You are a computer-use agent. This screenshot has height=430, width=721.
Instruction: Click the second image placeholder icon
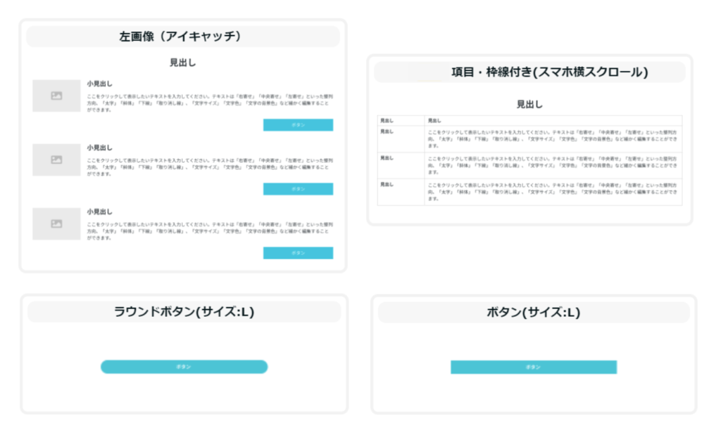pos(56,159)
